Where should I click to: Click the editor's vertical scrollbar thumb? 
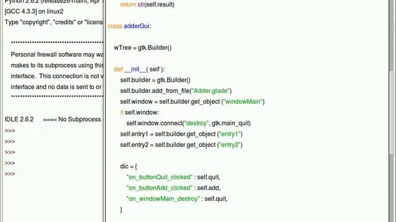tap(392, 112)
